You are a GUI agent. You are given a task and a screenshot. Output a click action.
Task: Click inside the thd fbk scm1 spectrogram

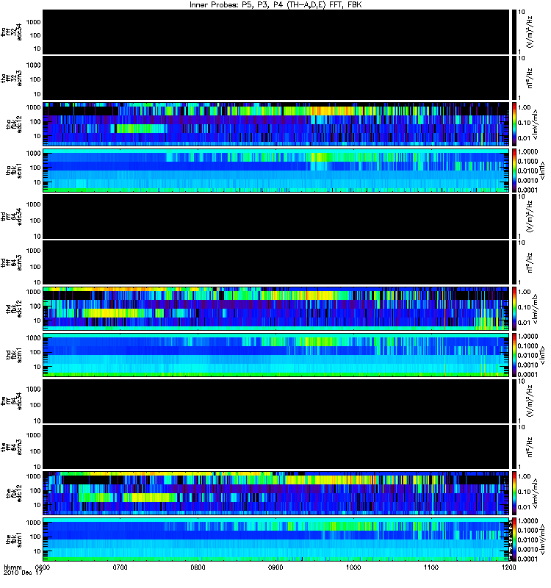pos(276,355)
